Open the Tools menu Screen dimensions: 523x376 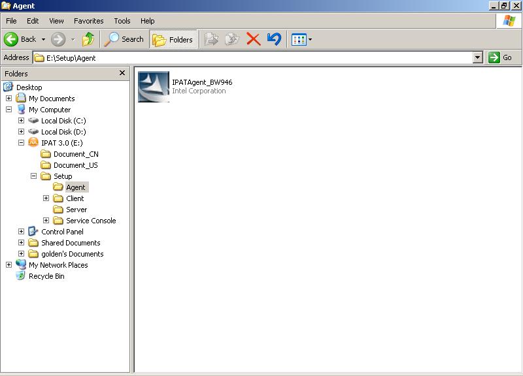click(122, 21)
